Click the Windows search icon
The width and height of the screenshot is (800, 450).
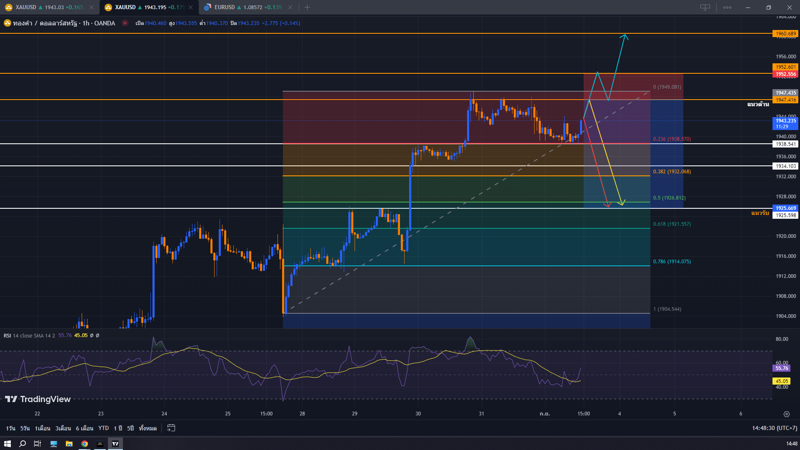coord(22,444)
